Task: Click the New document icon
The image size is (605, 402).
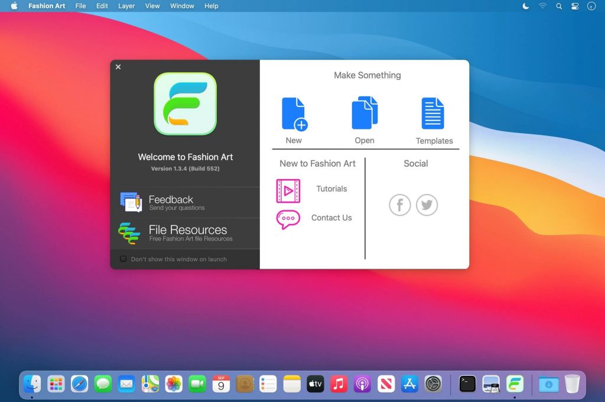Action: (294, 114)
